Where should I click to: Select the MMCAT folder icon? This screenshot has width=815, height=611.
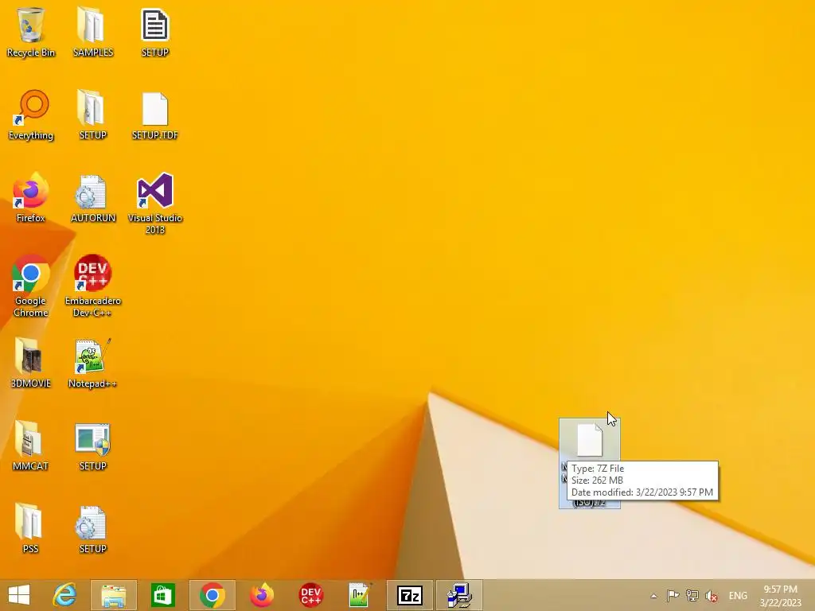31,446
